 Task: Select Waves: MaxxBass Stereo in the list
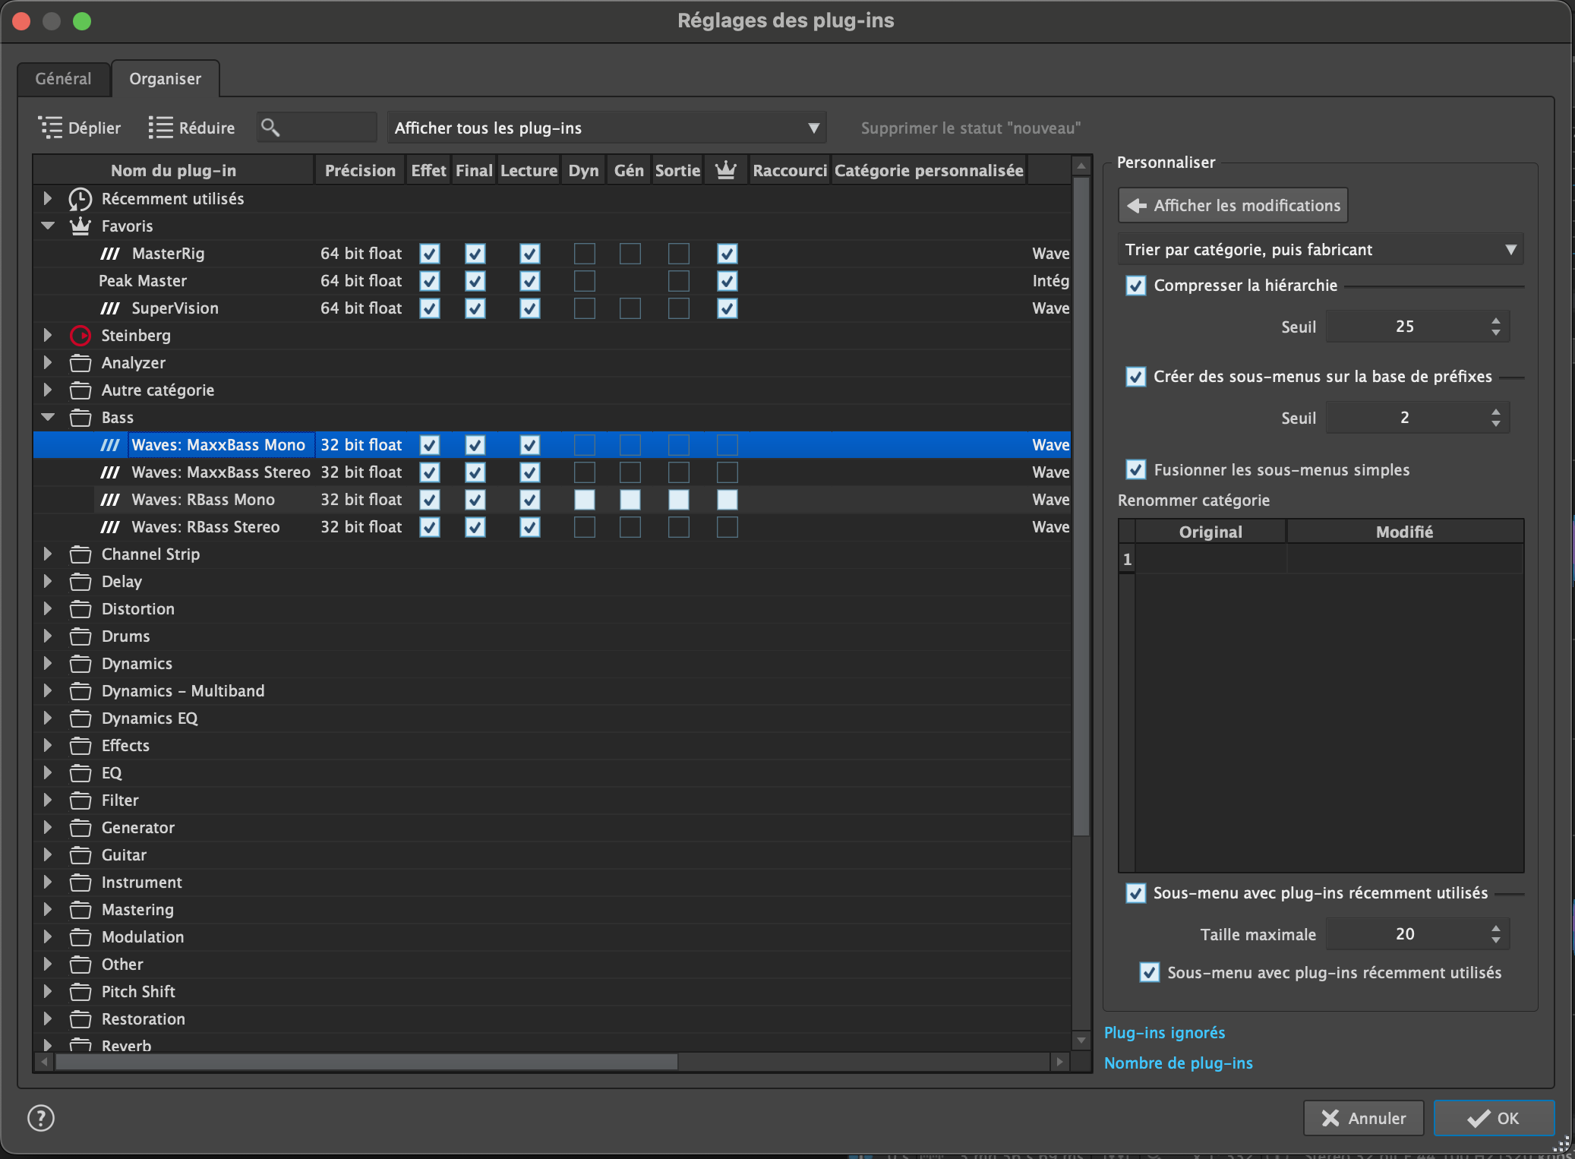point(220,472)
